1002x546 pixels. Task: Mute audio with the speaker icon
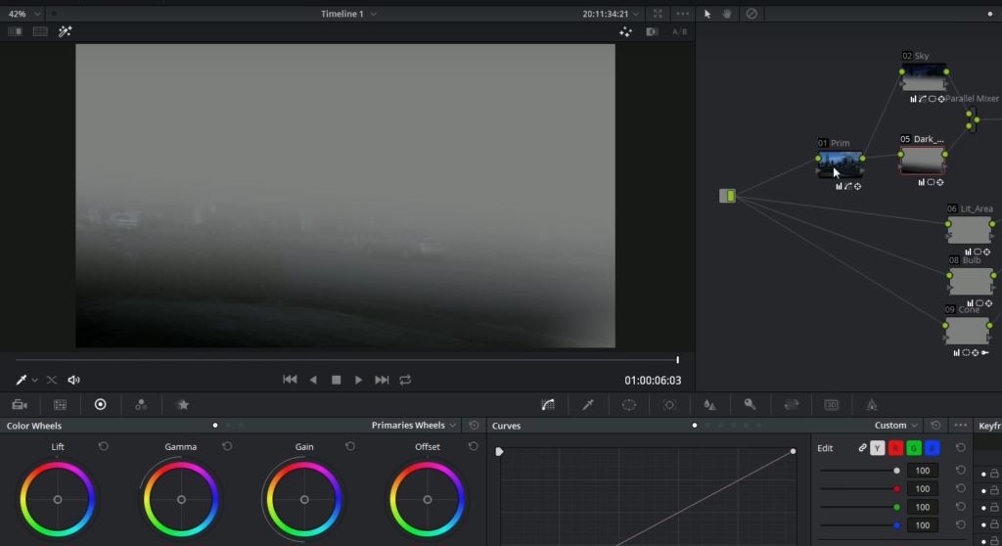pyautogui.click(x=74, y=380)
